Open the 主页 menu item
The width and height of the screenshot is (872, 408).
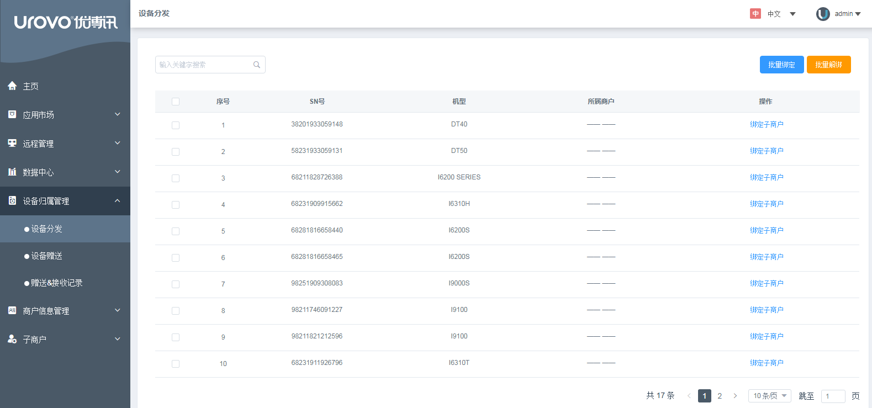point(65,86)
